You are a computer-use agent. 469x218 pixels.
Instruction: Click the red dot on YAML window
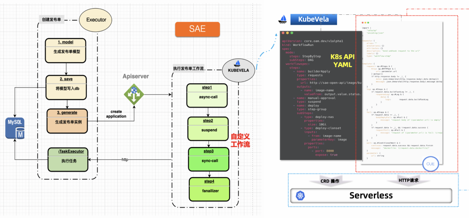pos(283,33)
